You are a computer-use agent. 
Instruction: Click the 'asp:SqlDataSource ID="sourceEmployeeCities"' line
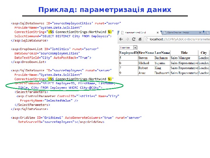click(66, 23)
